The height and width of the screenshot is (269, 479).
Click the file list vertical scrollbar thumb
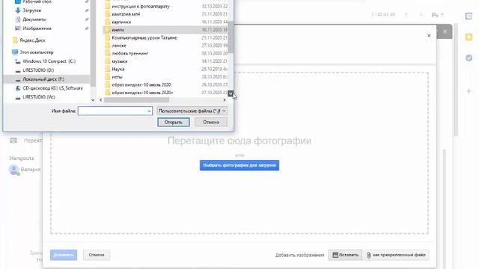[x=231, y=37]
